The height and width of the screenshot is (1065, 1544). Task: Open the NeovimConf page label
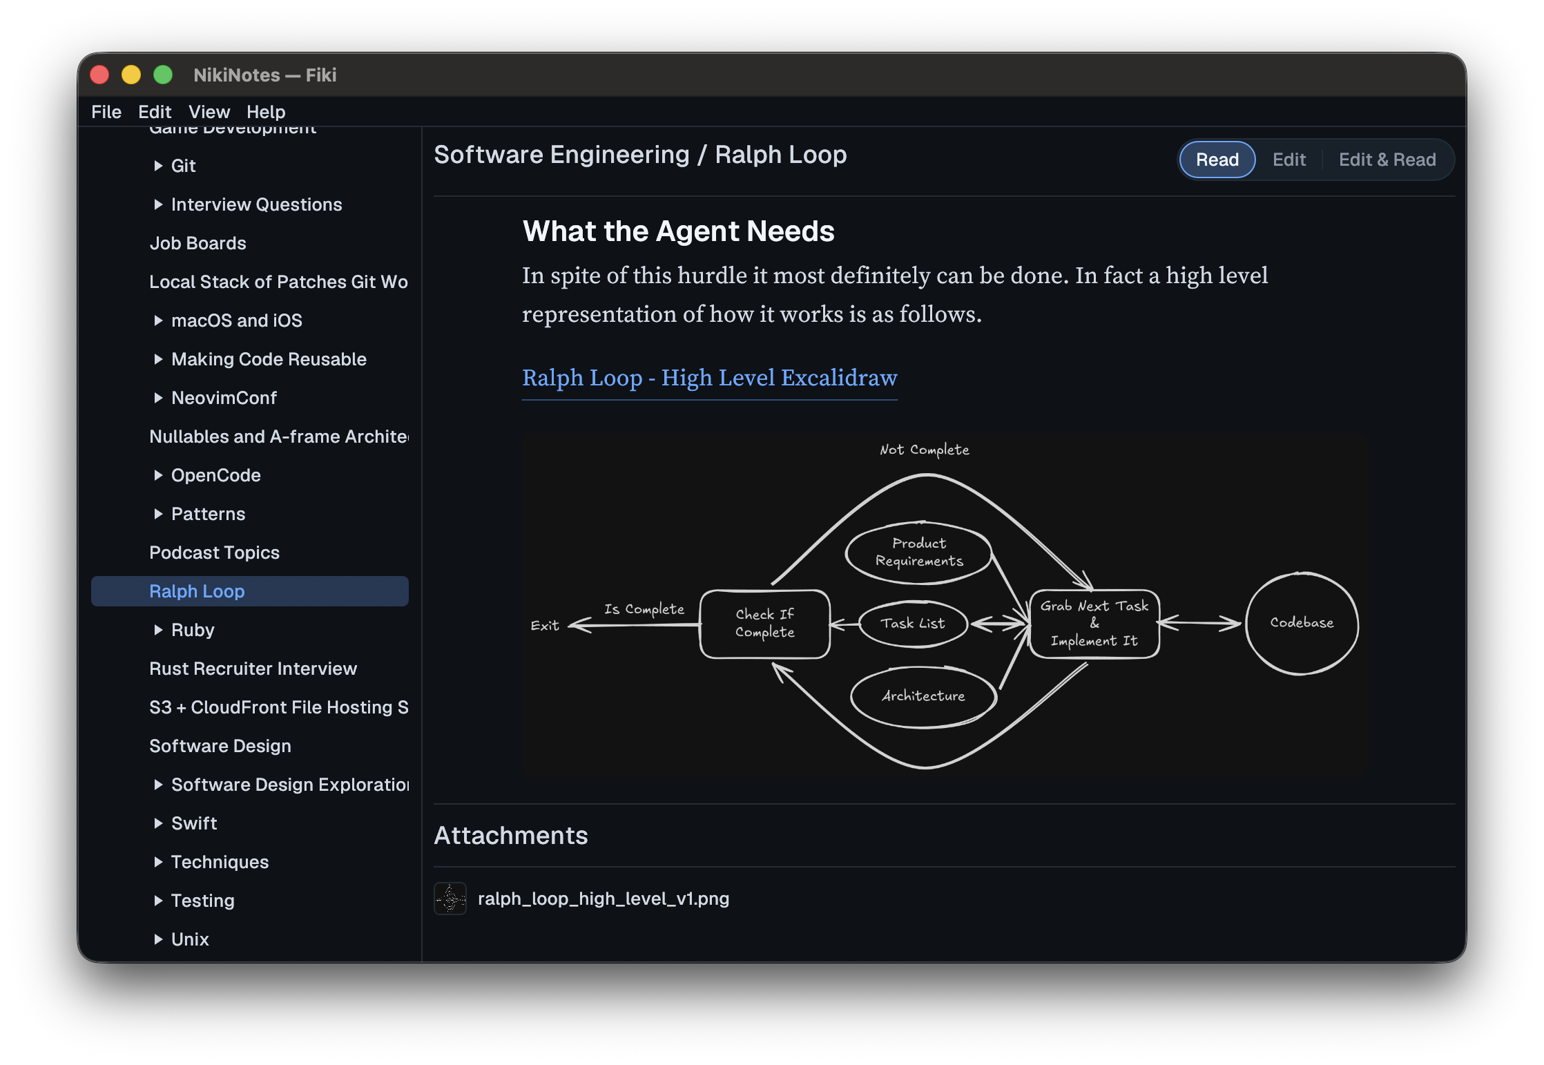[224, 398]
